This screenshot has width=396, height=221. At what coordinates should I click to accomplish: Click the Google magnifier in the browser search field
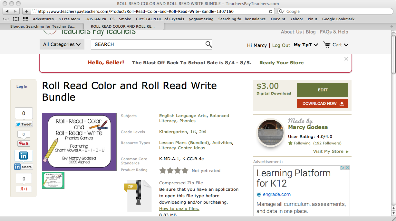tap(282, 11)
